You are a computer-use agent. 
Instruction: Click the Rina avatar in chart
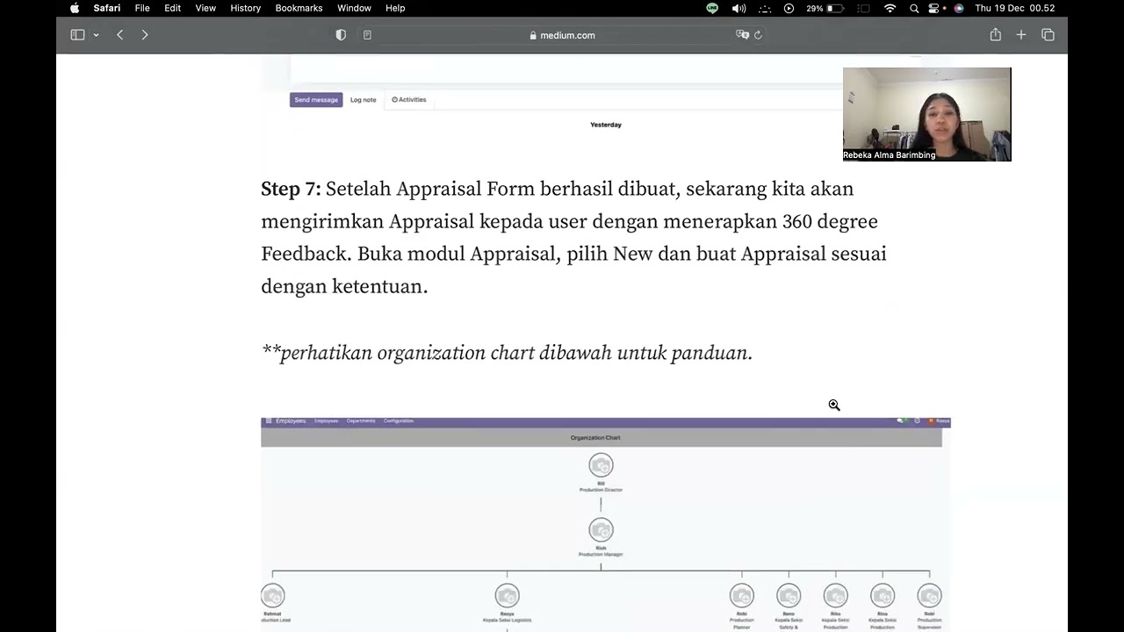pos(883,596)
